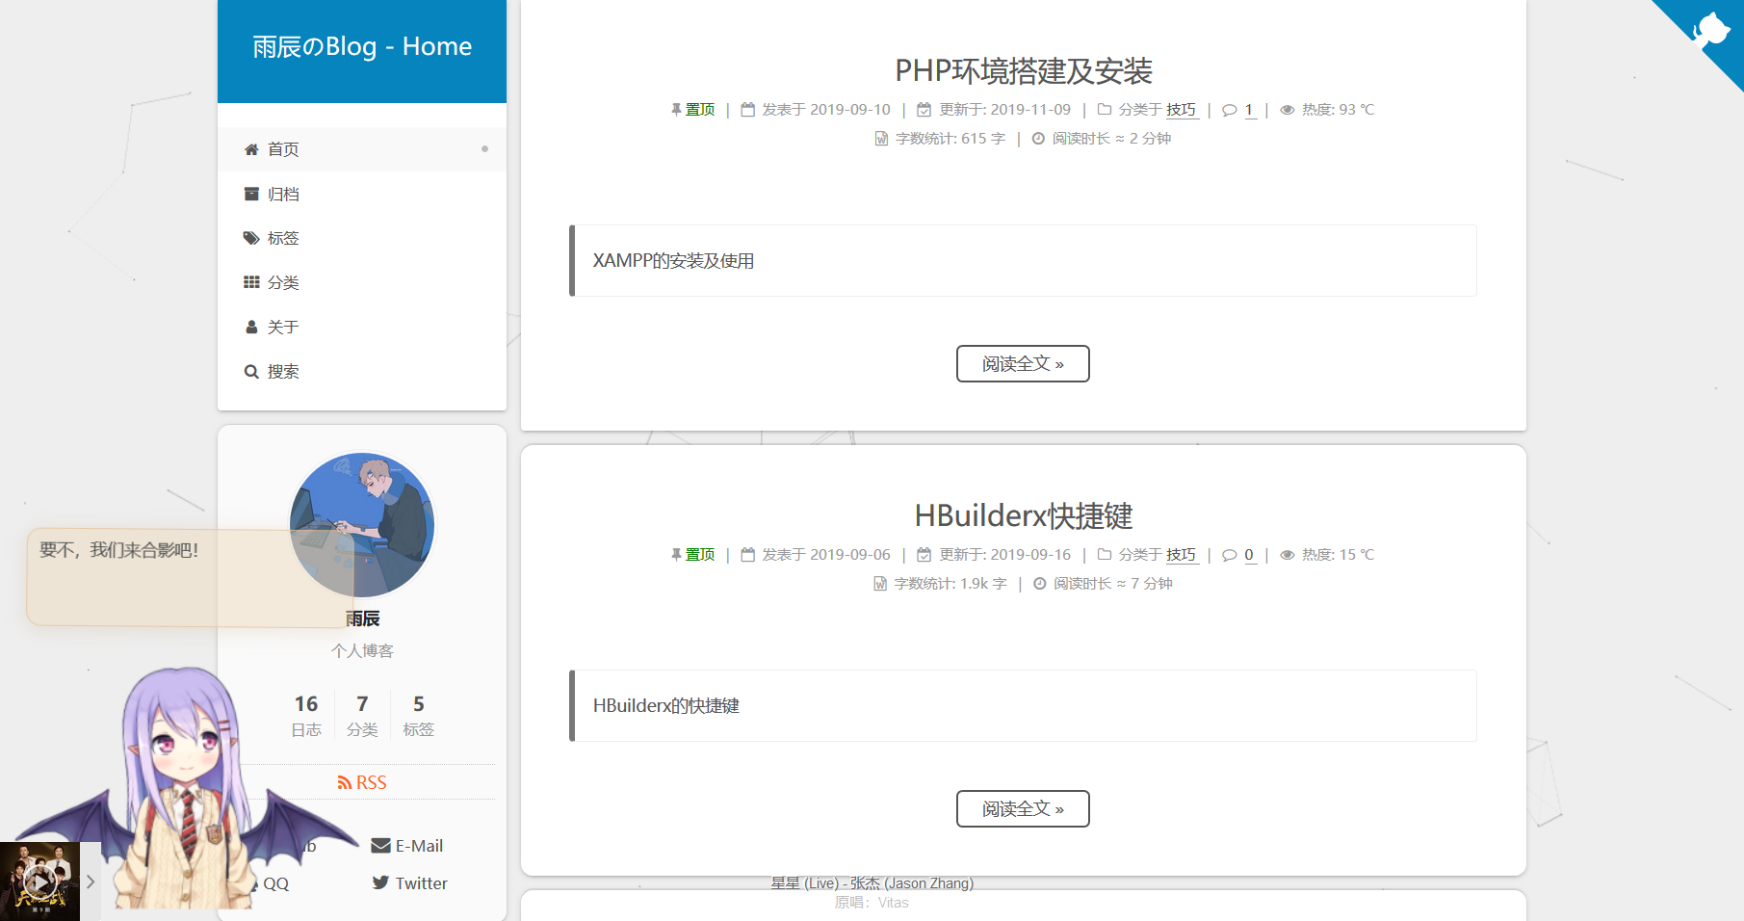Image resolution: width=1744 pixels, height=921 pixels.
Task: Click the HBuilderx的快捷键 excerpt text
Action: pyautogui.click(x=665, y=706)
